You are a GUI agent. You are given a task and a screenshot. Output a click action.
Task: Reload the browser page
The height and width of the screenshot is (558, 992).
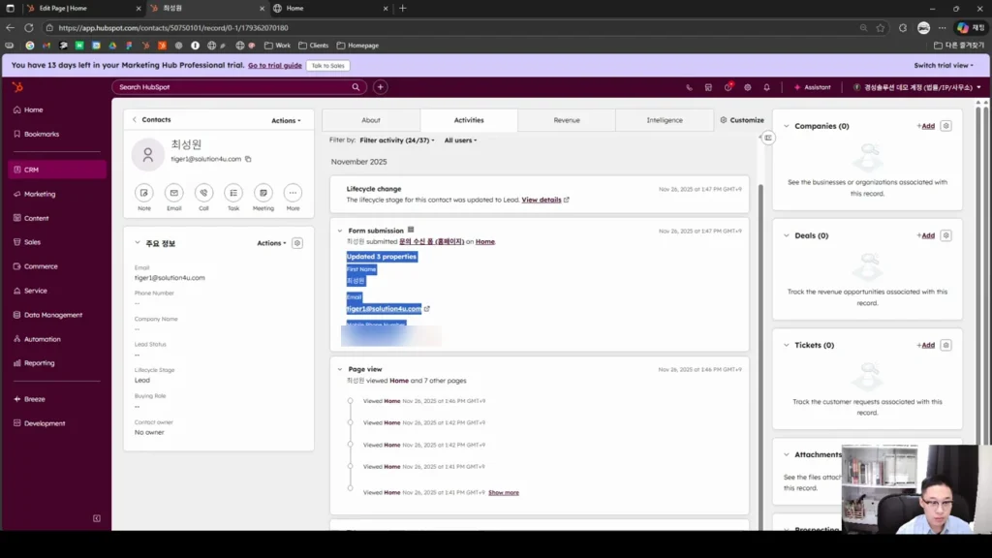click(x=29, y=28)
